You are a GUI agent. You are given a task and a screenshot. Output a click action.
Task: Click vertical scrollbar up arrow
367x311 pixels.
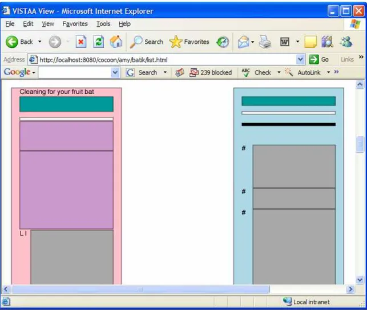pyautogui.click(x=360, y=84)
